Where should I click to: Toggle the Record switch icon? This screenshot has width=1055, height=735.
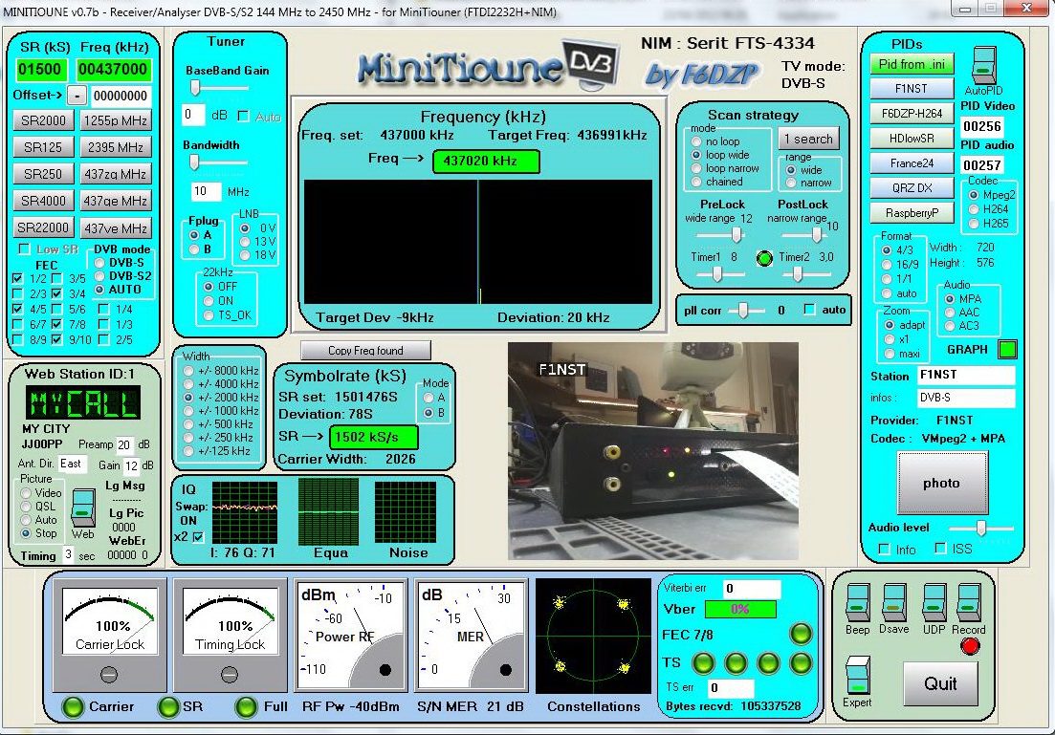968,602
